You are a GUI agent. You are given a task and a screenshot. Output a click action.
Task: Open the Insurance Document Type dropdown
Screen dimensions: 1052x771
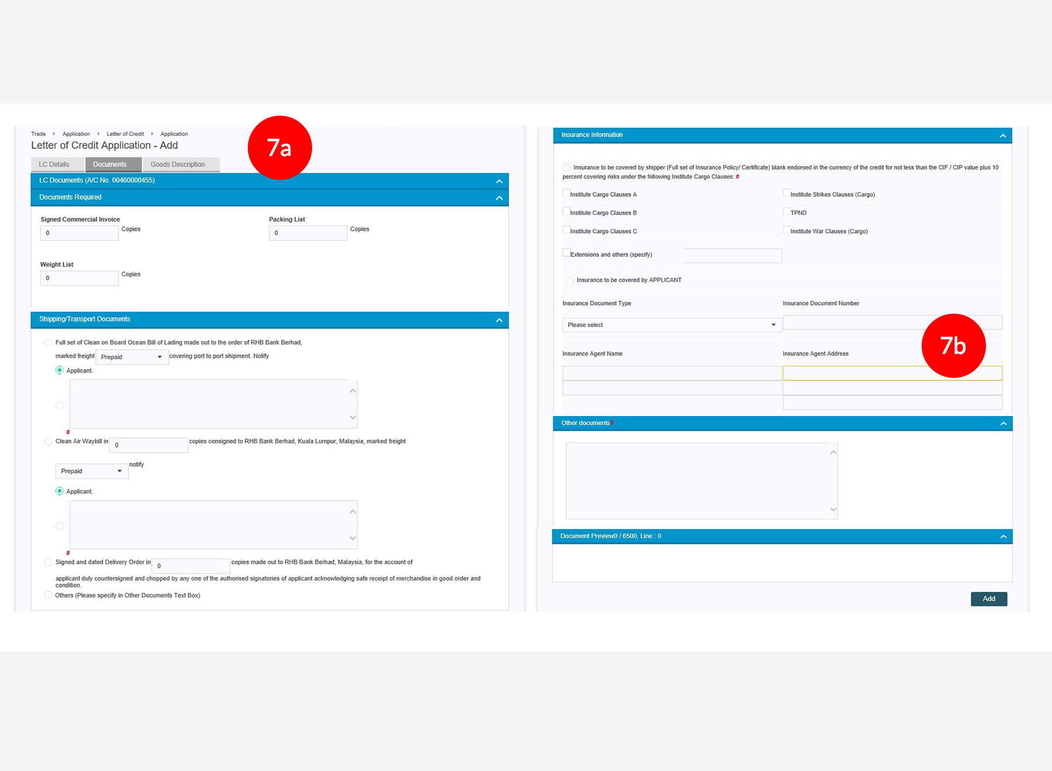(x=671, y=325)
